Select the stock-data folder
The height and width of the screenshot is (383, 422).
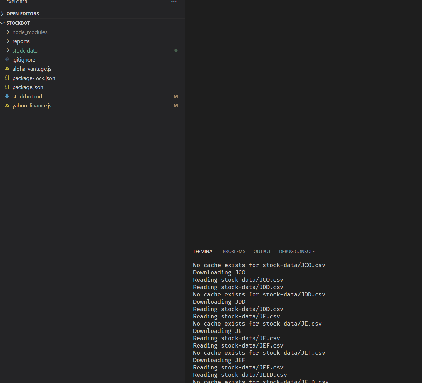pyautogui.click(x=92, y=50)
